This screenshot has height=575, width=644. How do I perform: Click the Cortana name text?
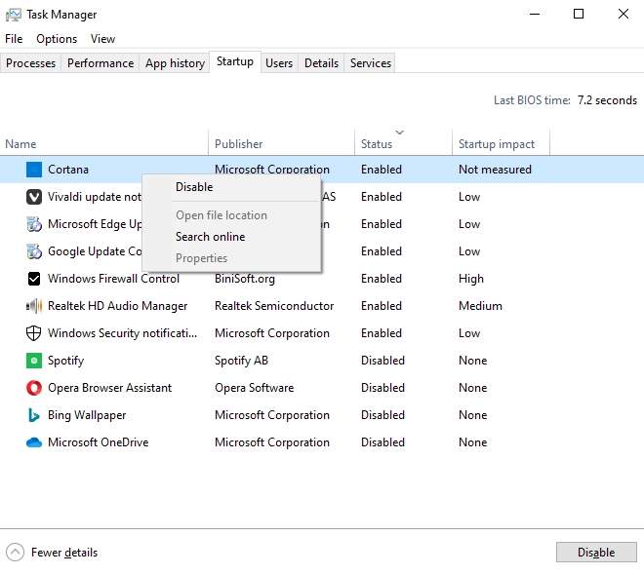(68, 170)
